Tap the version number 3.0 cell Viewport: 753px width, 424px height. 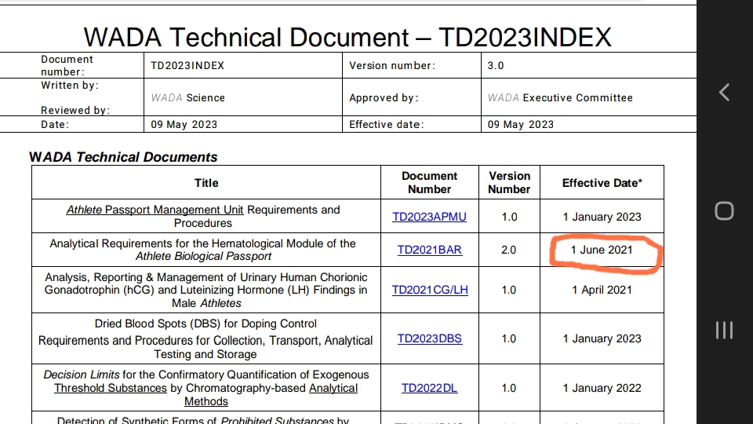click(x=496, y=66)
